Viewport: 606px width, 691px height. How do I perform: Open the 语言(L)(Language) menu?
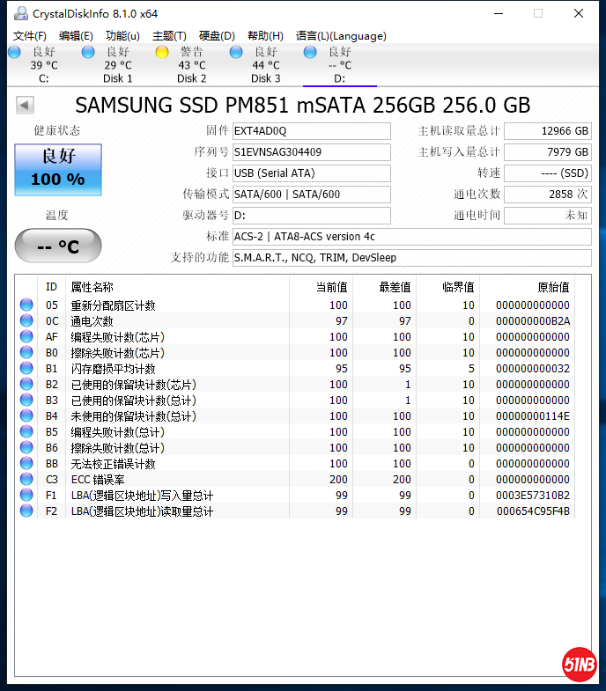pyautogui.click(x=341, y=36)
